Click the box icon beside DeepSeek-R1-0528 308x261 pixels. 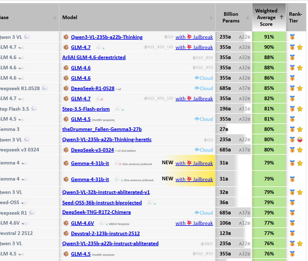66,88
